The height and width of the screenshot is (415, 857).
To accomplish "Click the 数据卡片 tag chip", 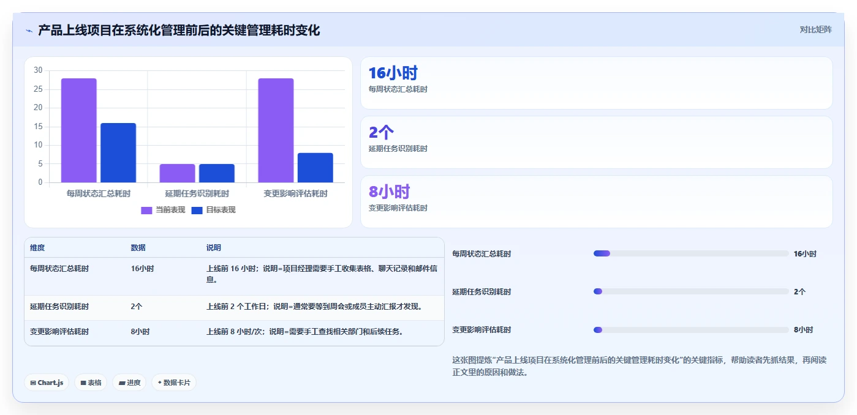I will [x=174, y=383].
